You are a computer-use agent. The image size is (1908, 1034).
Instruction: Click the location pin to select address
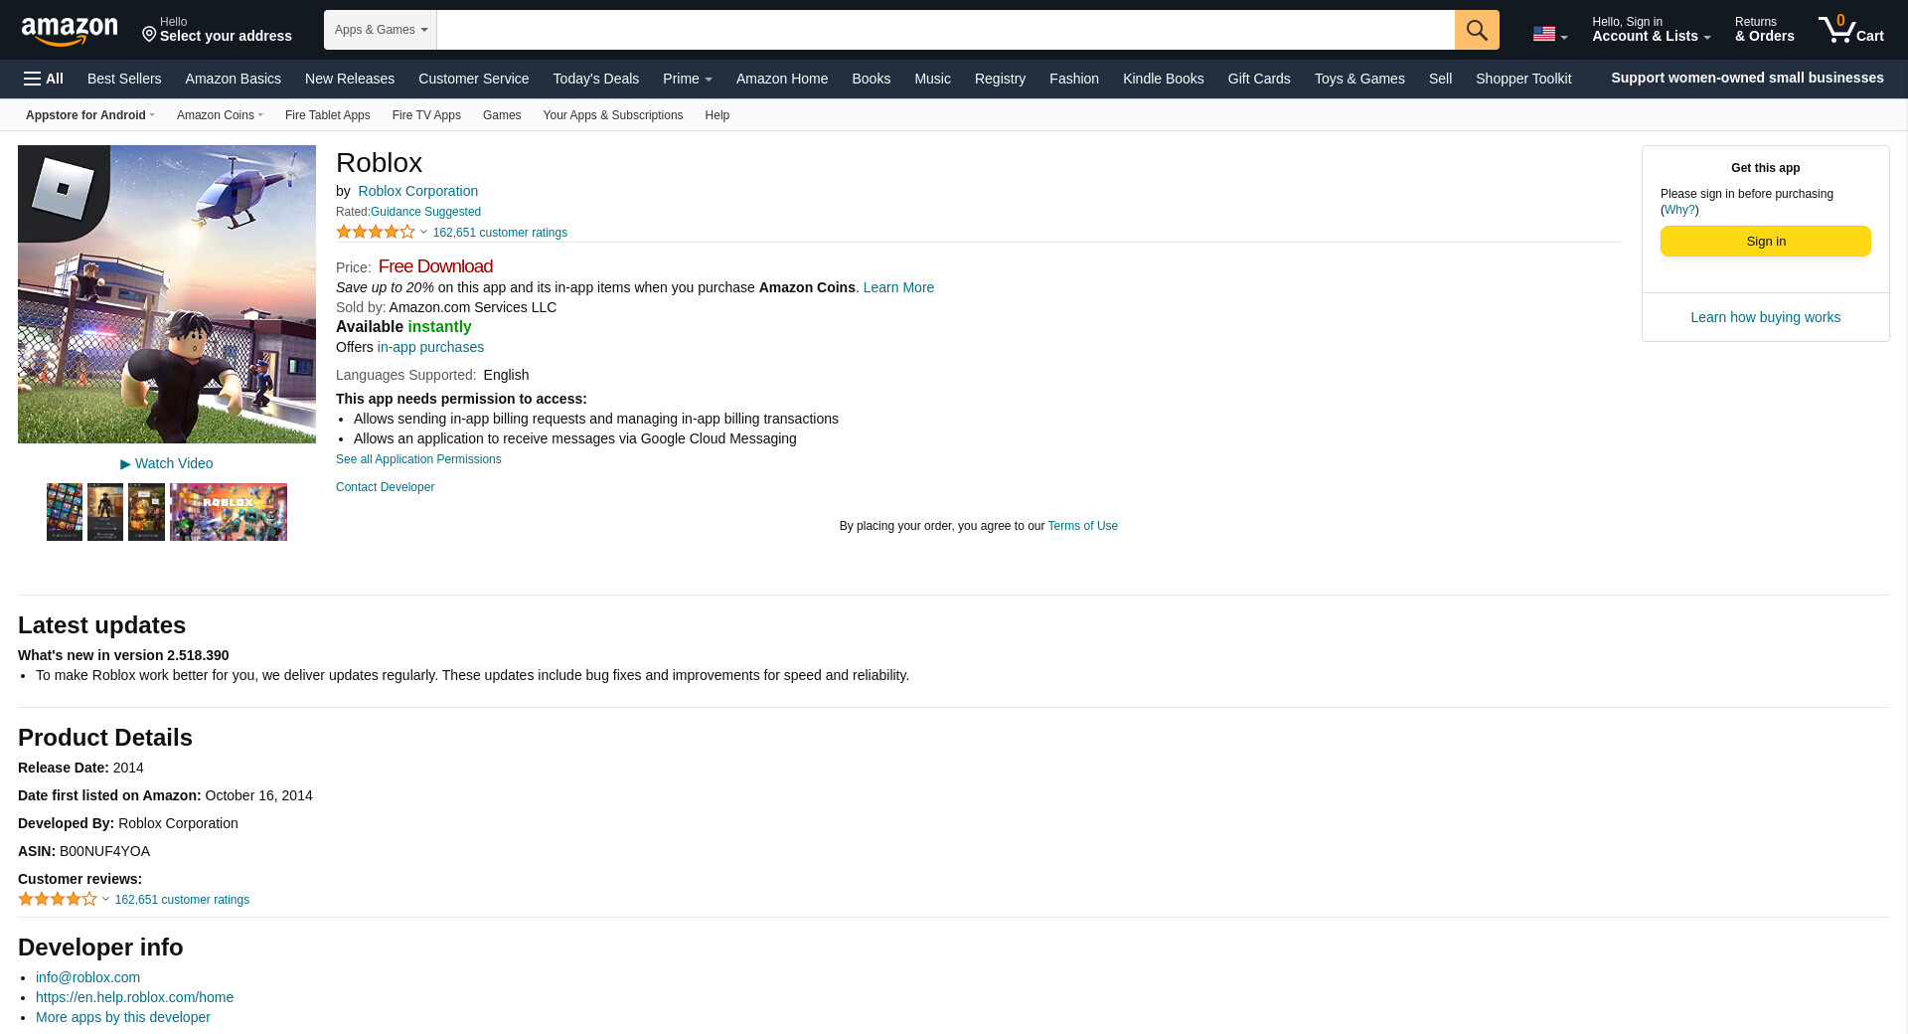click(149, 35)
